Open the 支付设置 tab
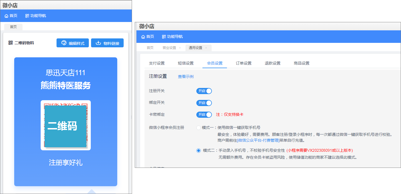Image resolution: width=401 pixels, height=194 pixels. (x=157, y=63)
